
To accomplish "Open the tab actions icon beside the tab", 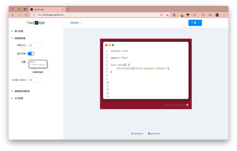I will [x=25, y=9].
